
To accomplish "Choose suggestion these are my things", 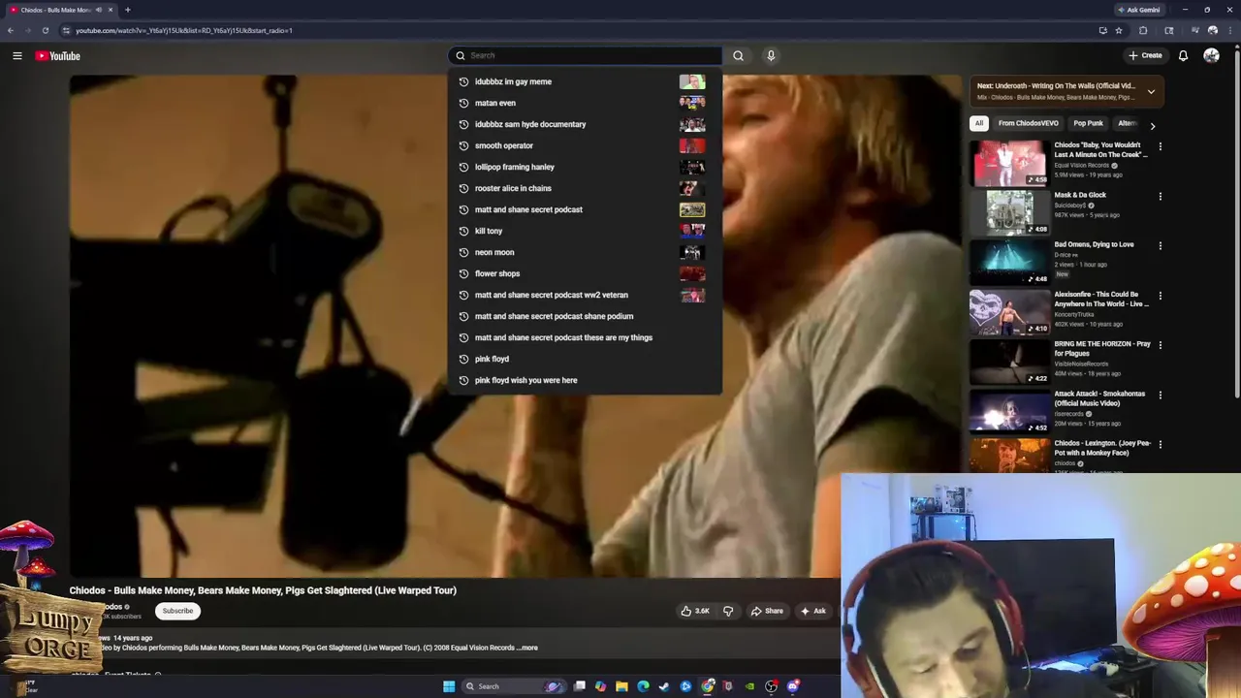I will (x=585, y=337).
